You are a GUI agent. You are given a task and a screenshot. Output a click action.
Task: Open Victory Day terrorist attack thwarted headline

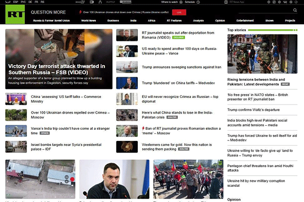pyautogui.click(x=57, y=69)
